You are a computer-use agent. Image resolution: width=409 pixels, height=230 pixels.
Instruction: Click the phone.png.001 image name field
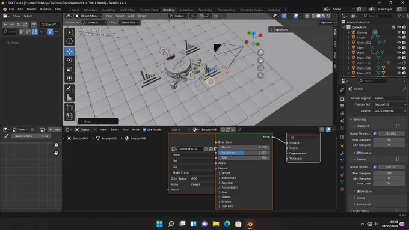[x=191, y=149]
